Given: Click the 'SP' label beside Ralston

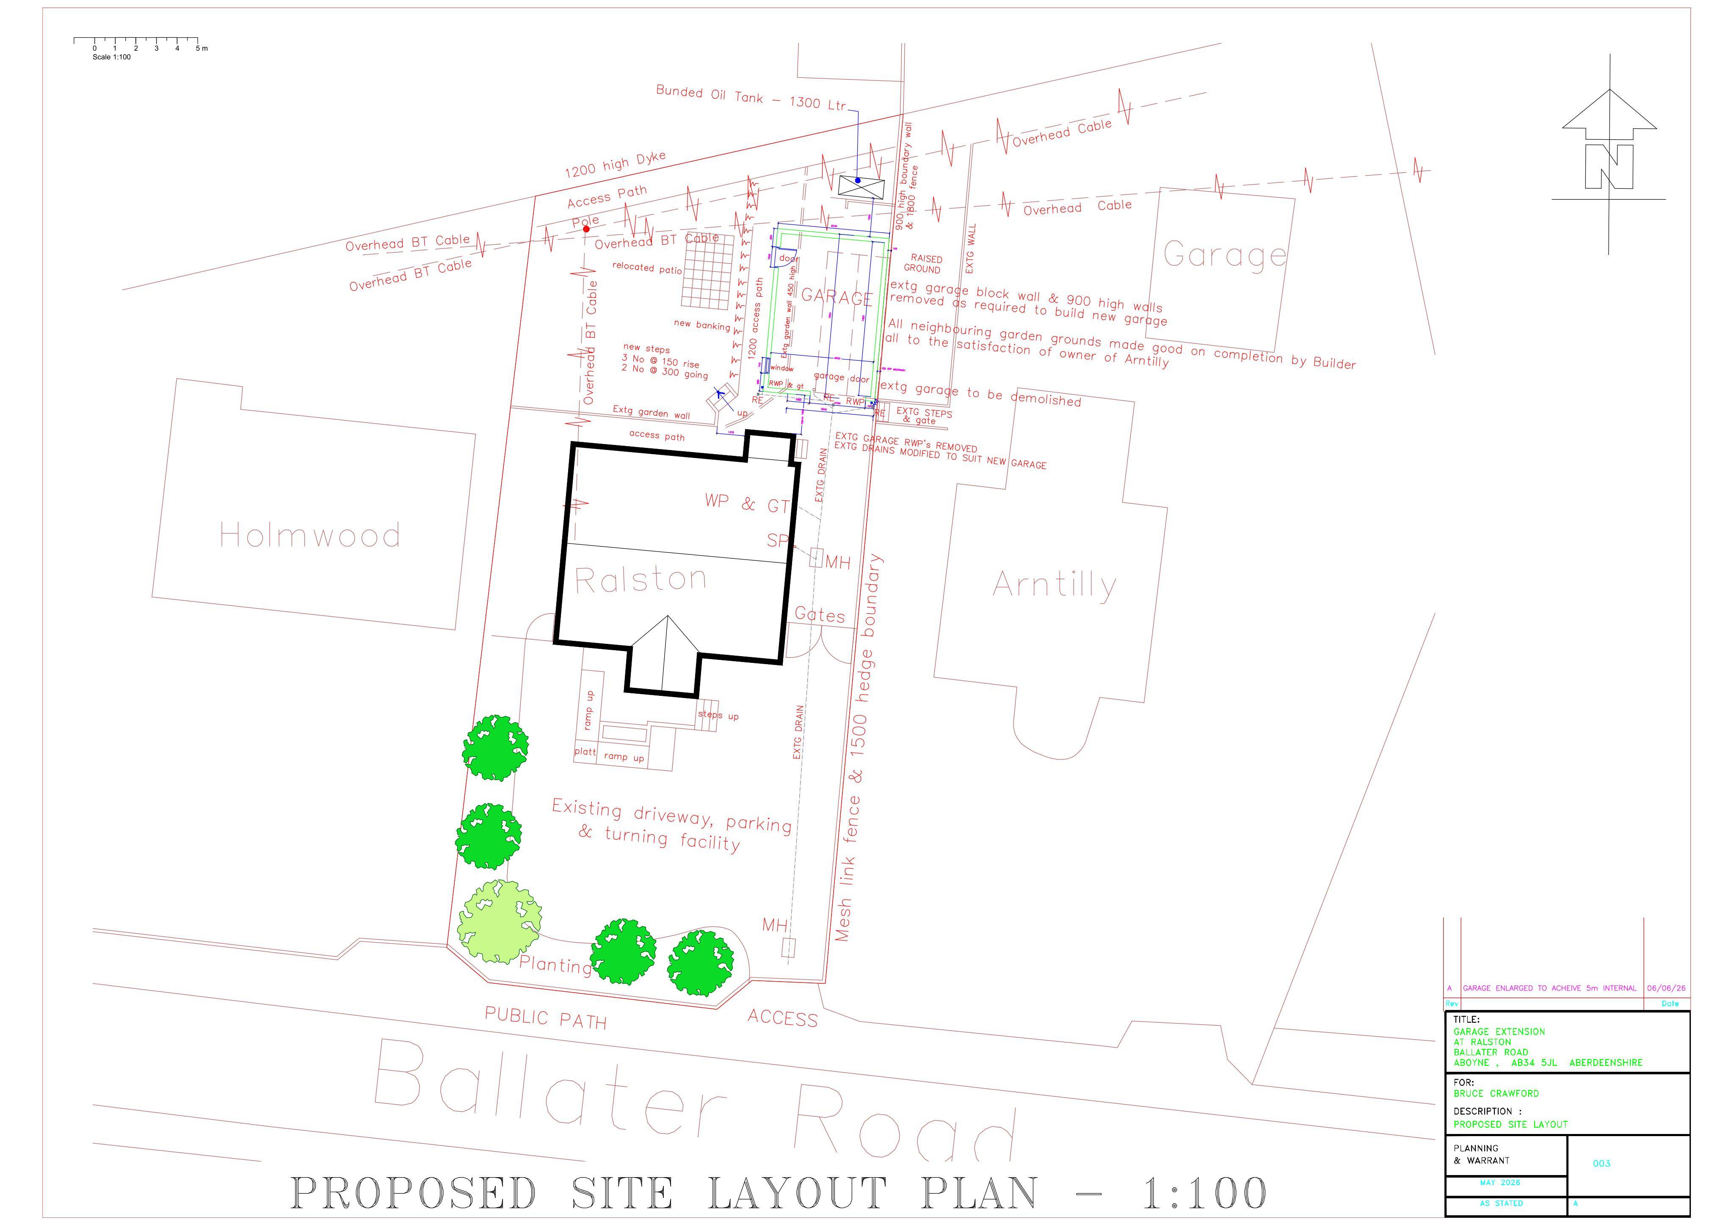Looking at the screenshot, I should click(778, 540).
